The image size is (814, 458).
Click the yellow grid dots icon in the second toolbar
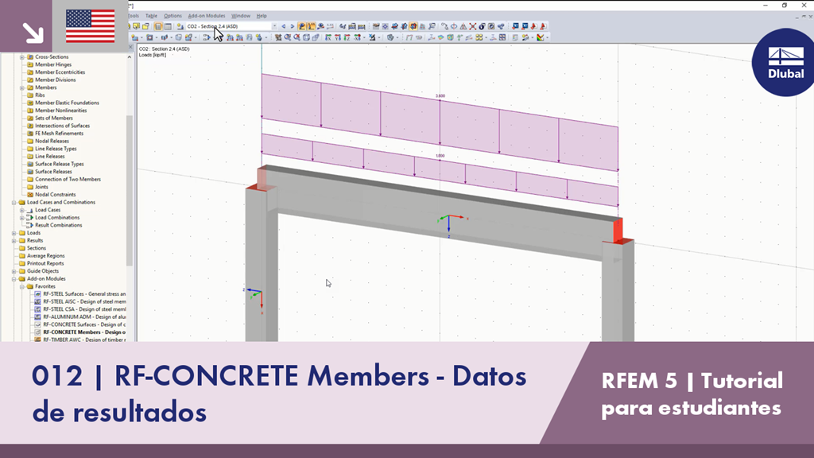click(x=479, y=37)
